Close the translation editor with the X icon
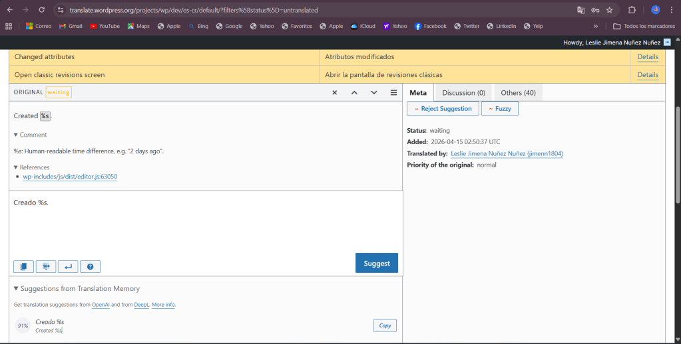681x344 pixels. [x=335, y=92]
